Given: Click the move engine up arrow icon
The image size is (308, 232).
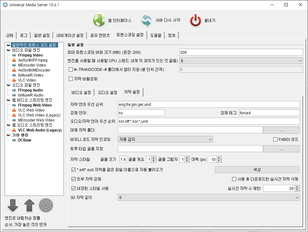Looking at the screenshot, I should click(29, 205).
